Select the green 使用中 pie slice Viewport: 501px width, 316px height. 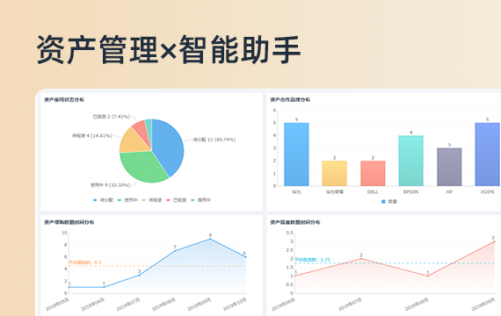(142, 168)
